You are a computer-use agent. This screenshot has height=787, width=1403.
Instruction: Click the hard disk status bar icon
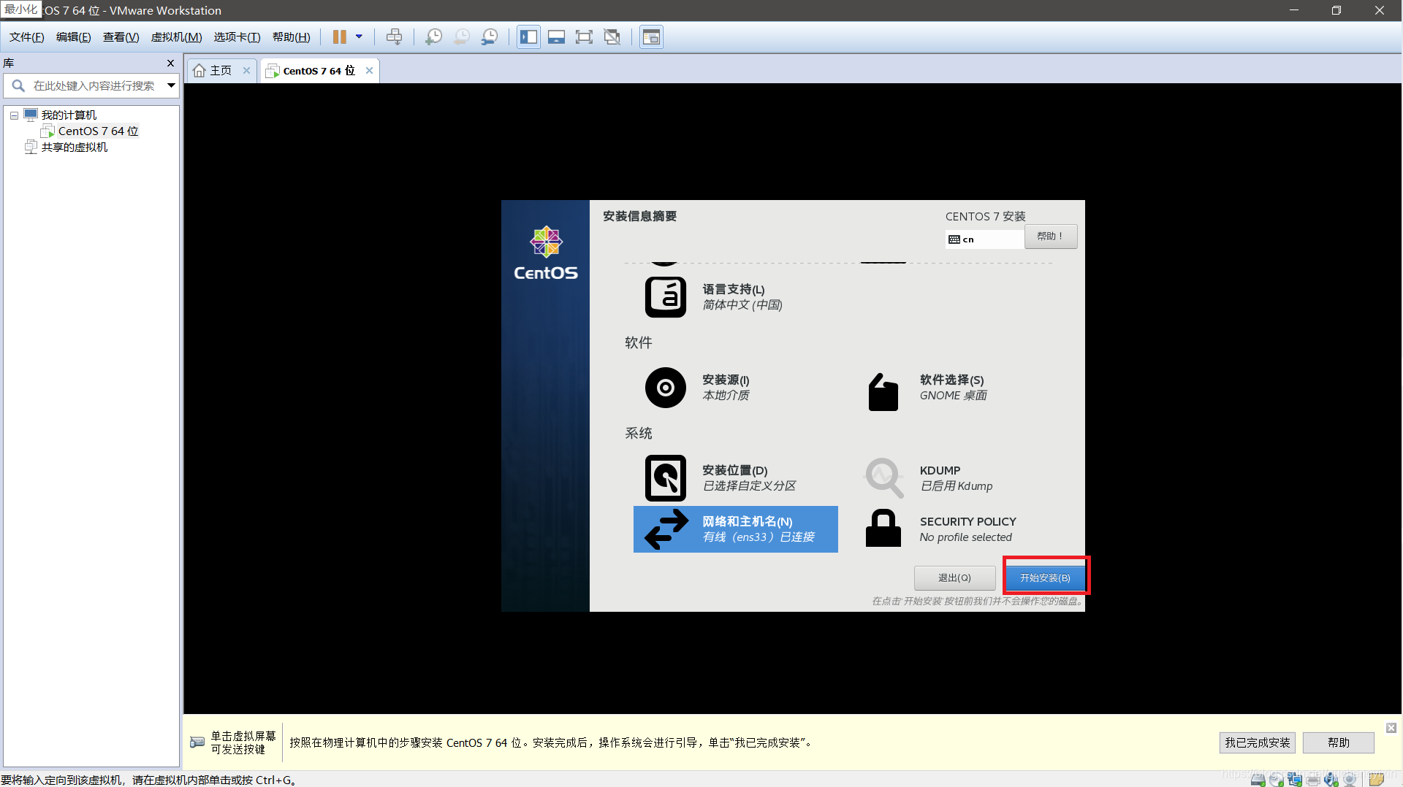pyautogui.click(x=1258, y=780)
